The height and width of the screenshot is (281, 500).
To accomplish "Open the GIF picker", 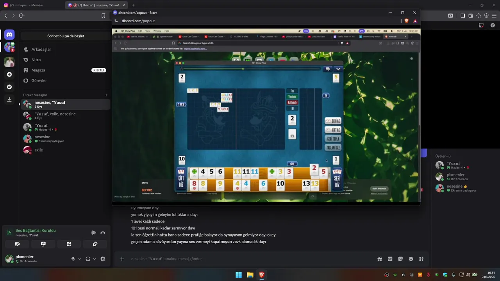I will [390, 259].
